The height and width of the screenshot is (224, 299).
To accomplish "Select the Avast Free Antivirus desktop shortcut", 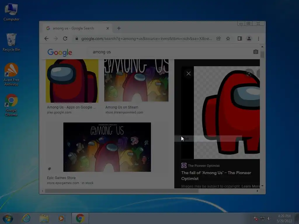I will pyautogui.click(x=11, y=74).
